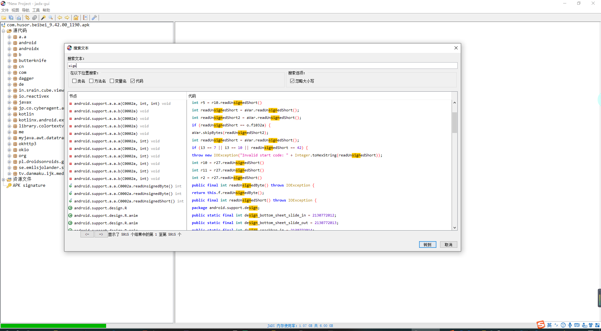Image resolution: width=601 pixels, height=331 pixels.
Task: Switch Sogou English/Chinese mode icon
Action: click(549, 325)
